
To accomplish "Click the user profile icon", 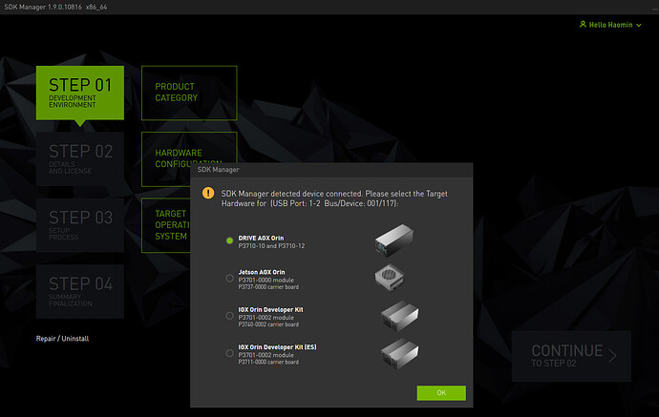I will 583,25.
